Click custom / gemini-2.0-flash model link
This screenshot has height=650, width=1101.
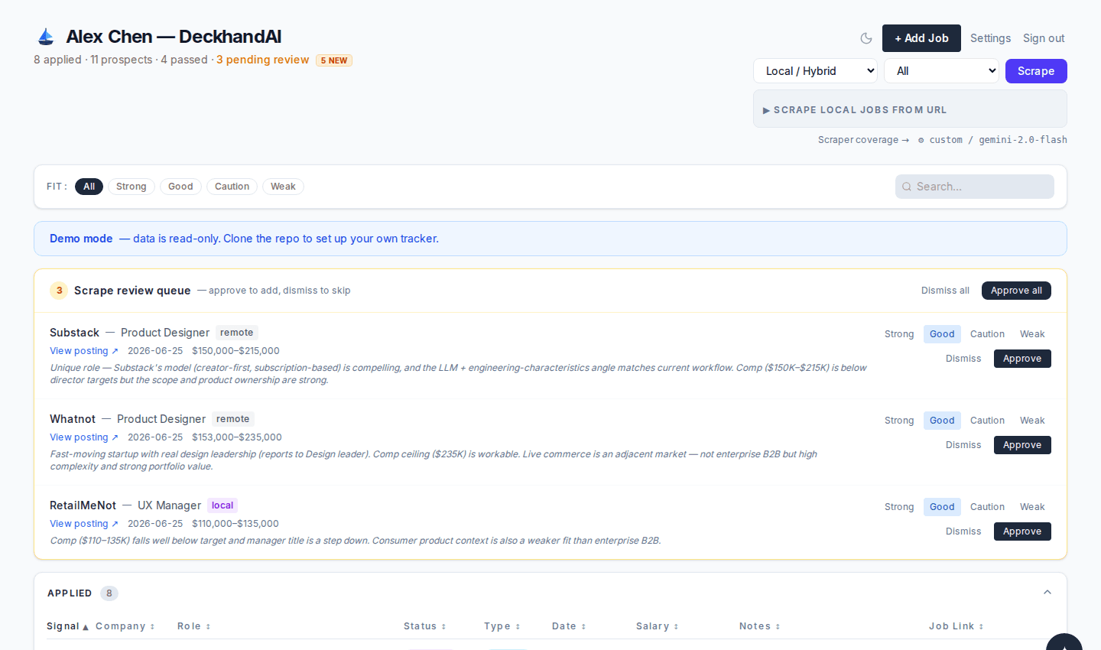992,140
